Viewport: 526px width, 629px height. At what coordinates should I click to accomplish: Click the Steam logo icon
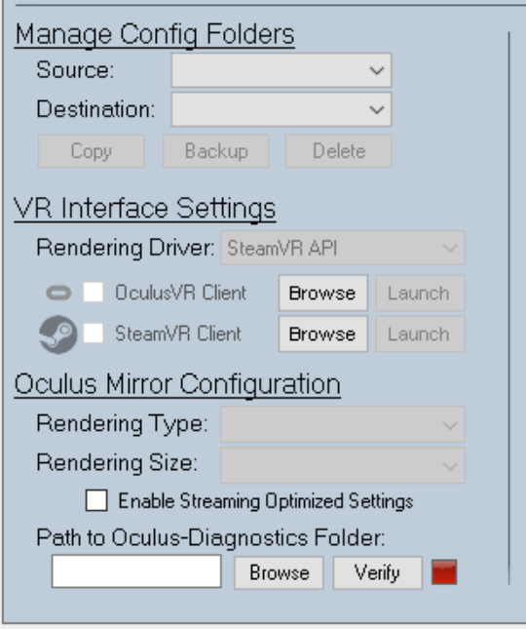click(x=58, y=334)
